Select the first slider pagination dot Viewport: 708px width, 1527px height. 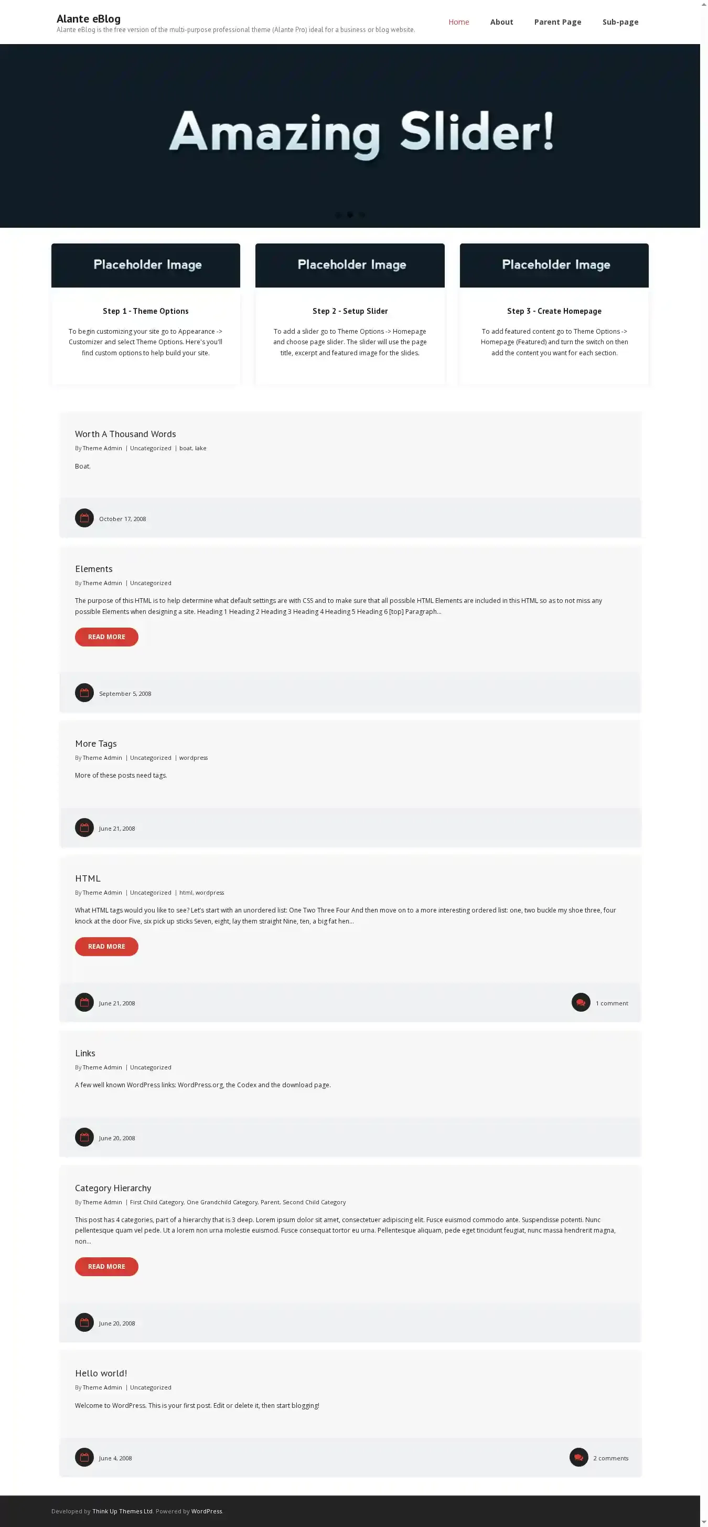(338, 215)
